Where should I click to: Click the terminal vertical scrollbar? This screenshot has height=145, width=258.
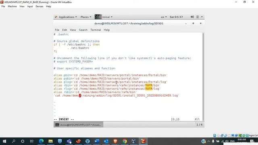(x=203, y=77)
